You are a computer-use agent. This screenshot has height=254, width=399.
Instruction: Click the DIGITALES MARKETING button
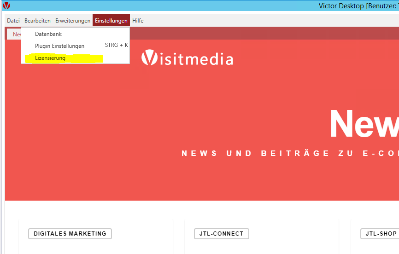pyautogui.click(x=70, y=234)
